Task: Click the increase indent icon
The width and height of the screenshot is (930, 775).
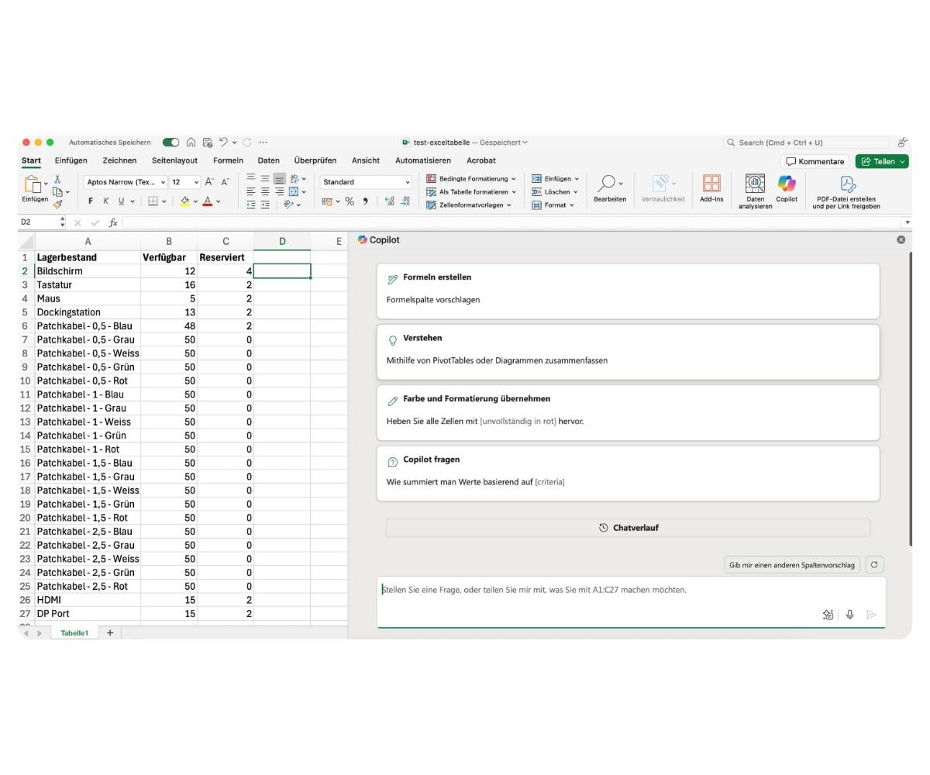Action: [x=265, y=205]
